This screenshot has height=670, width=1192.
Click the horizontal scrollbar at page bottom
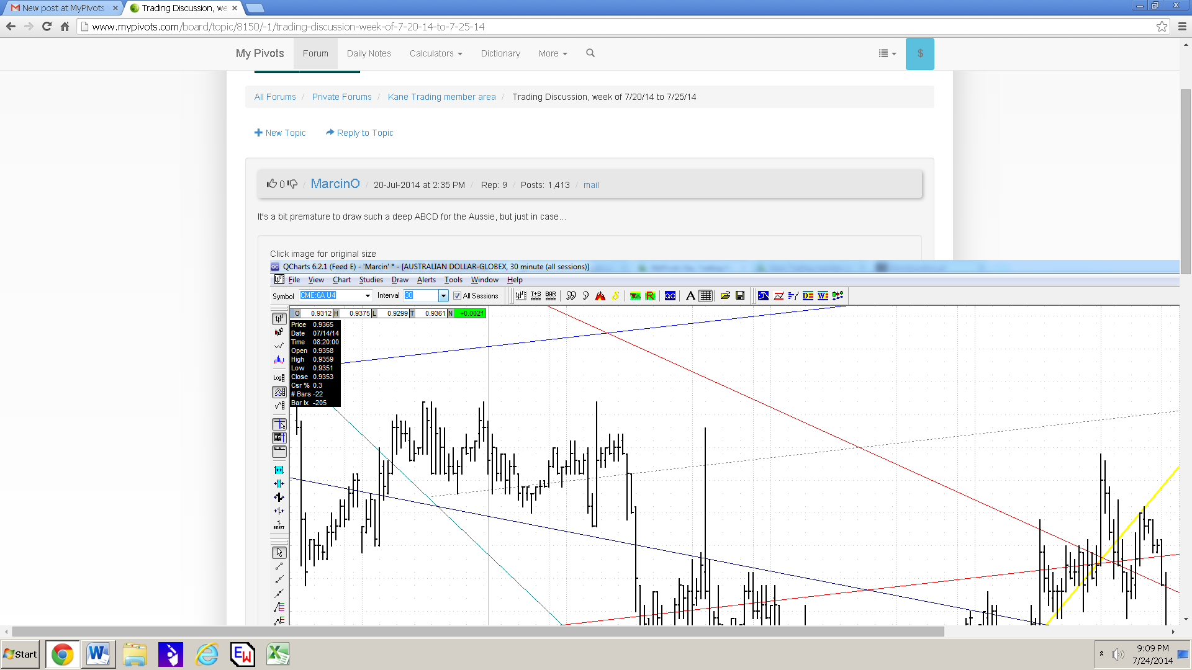click(478, 632)
